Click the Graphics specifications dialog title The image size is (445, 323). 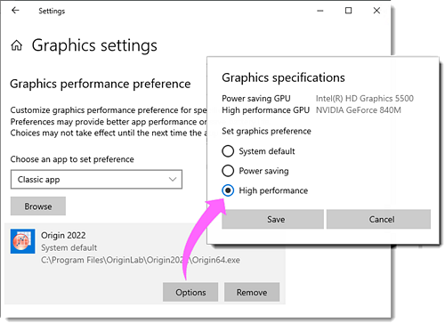click(x=283, y=77)
